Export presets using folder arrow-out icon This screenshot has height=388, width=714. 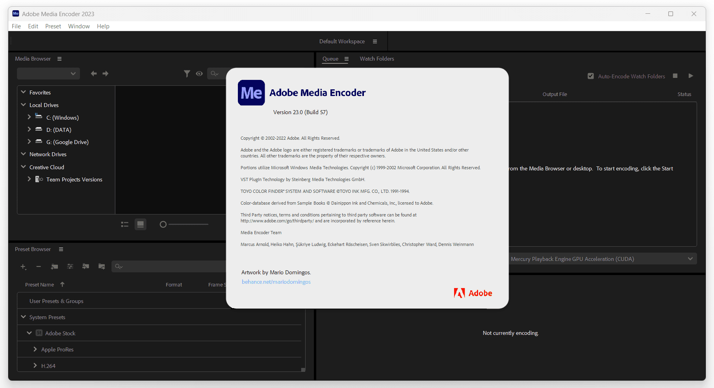[x=102, y=266]
